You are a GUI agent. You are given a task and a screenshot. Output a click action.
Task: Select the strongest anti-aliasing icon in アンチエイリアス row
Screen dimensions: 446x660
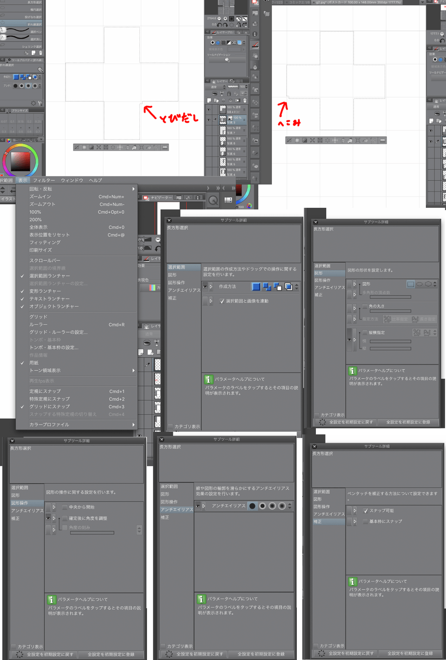point(282,506)
